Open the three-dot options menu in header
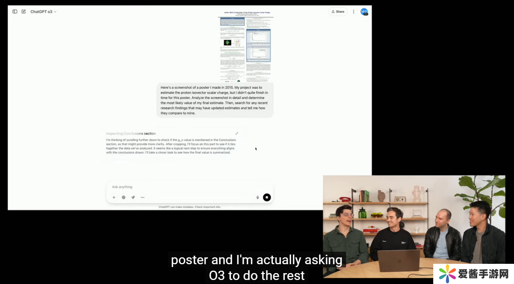Image resolution: width=514 pixels, height=284 pixels. (x=354, y=12)
